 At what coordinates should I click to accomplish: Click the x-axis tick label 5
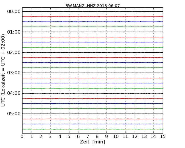(x=69, y=137)
